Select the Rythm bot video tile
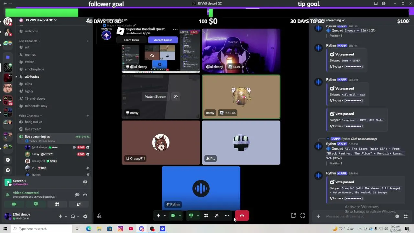414x233 pixels. 201,188
